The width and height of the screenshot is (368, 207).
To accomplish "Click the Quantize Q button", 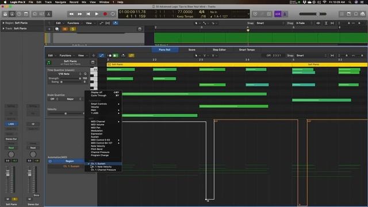I will [x=86, y=74].
